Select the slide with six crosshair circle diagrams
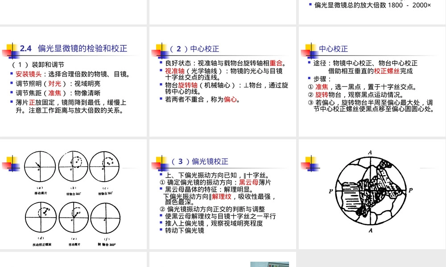The width and height of the screenshot is (446, 267). point(74,194)
